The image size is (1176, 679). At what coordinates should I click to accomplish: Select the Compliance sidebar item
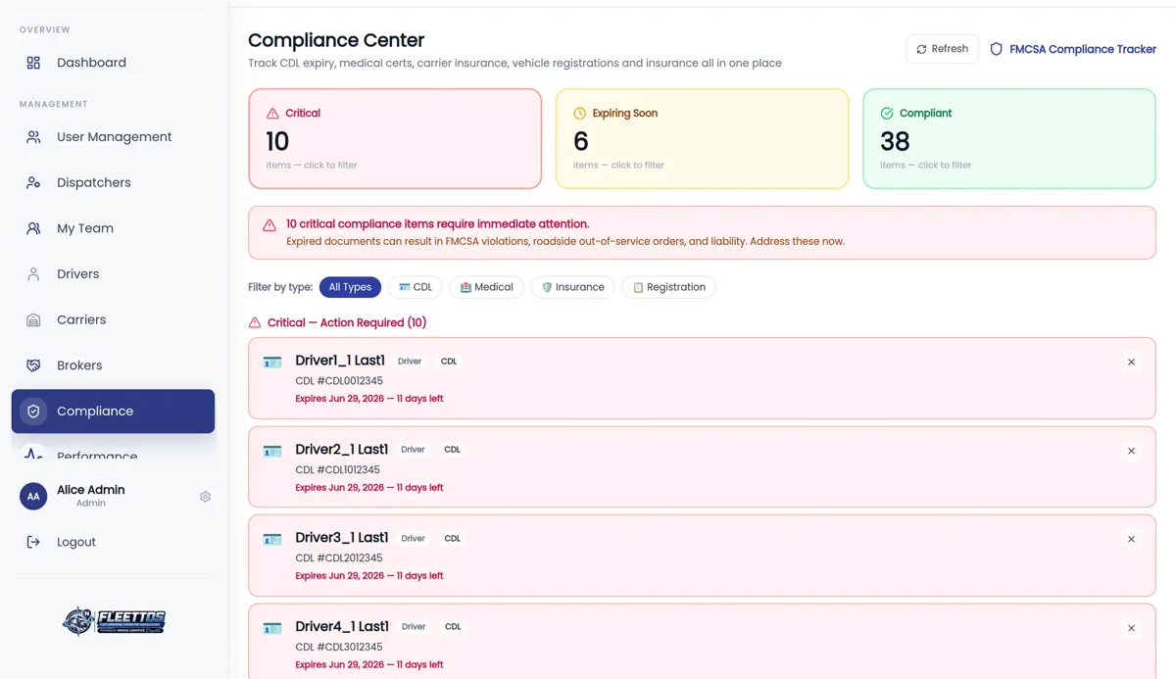tap(113, 412)
